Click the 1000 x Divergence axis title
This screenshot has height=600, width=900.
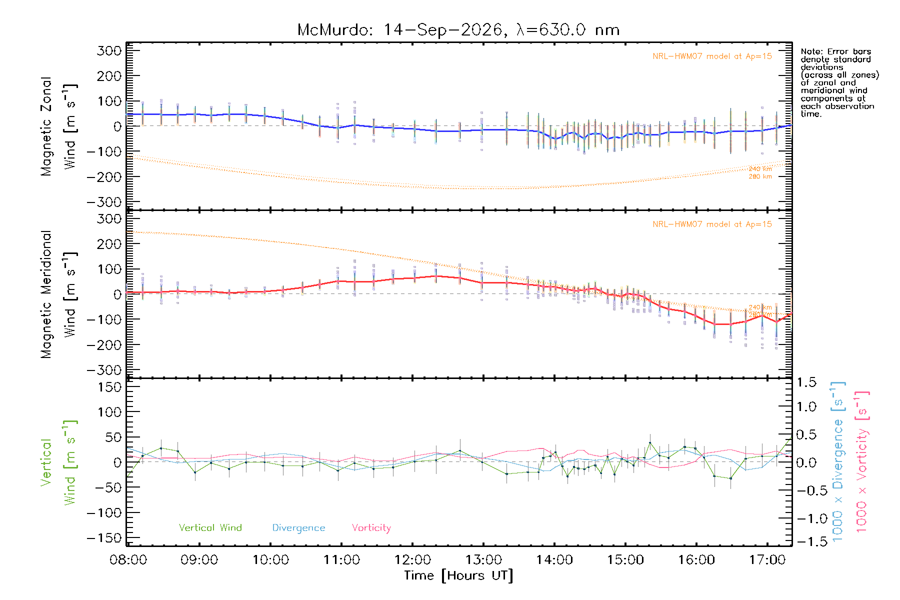tap(838, 461)
